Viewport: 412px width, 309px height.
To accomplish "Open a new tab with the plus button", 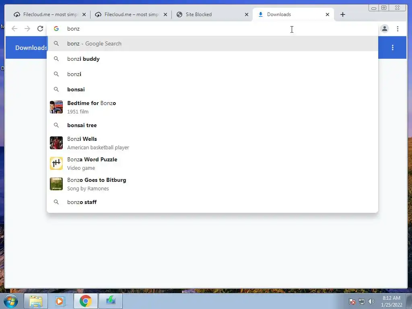I will click(343, 14).
